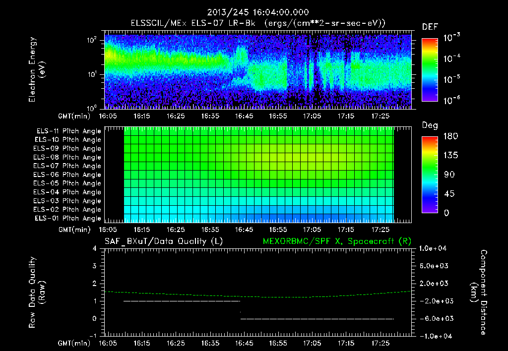Click the 0 value on the Deg scale

tap(446, 213)
